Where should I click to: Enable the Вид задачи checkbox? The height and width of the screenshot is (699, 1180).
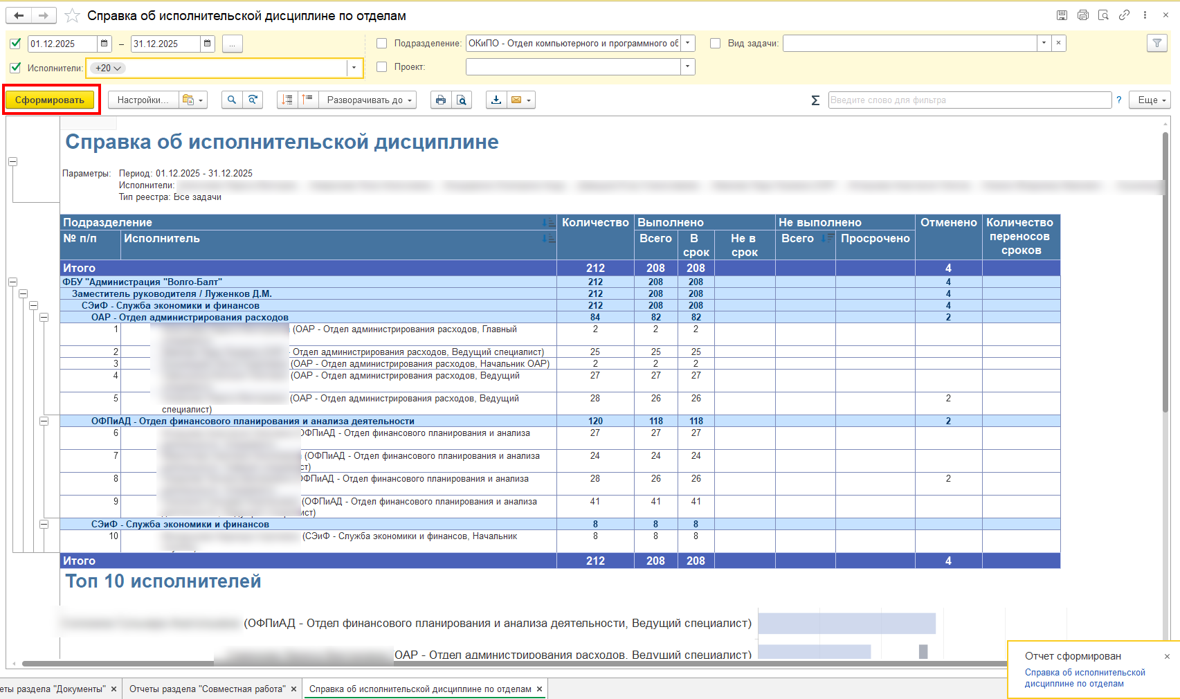(716, 44)
